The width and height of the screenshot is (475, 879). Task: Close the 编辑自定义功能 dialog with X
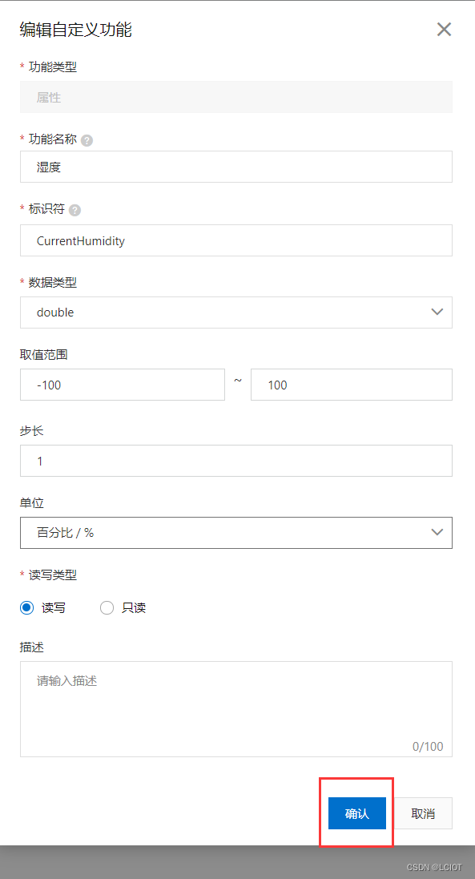coord(445,29)
